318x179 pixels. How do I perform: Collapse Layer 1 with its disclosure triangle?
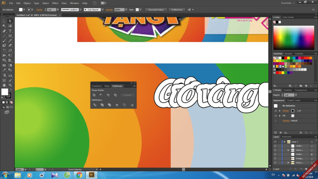[284, 142]
